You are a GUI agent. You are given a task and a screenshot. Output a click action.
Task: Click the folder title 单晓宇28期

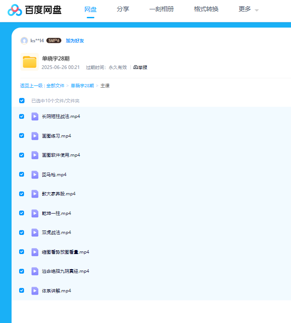click(56, 58)
